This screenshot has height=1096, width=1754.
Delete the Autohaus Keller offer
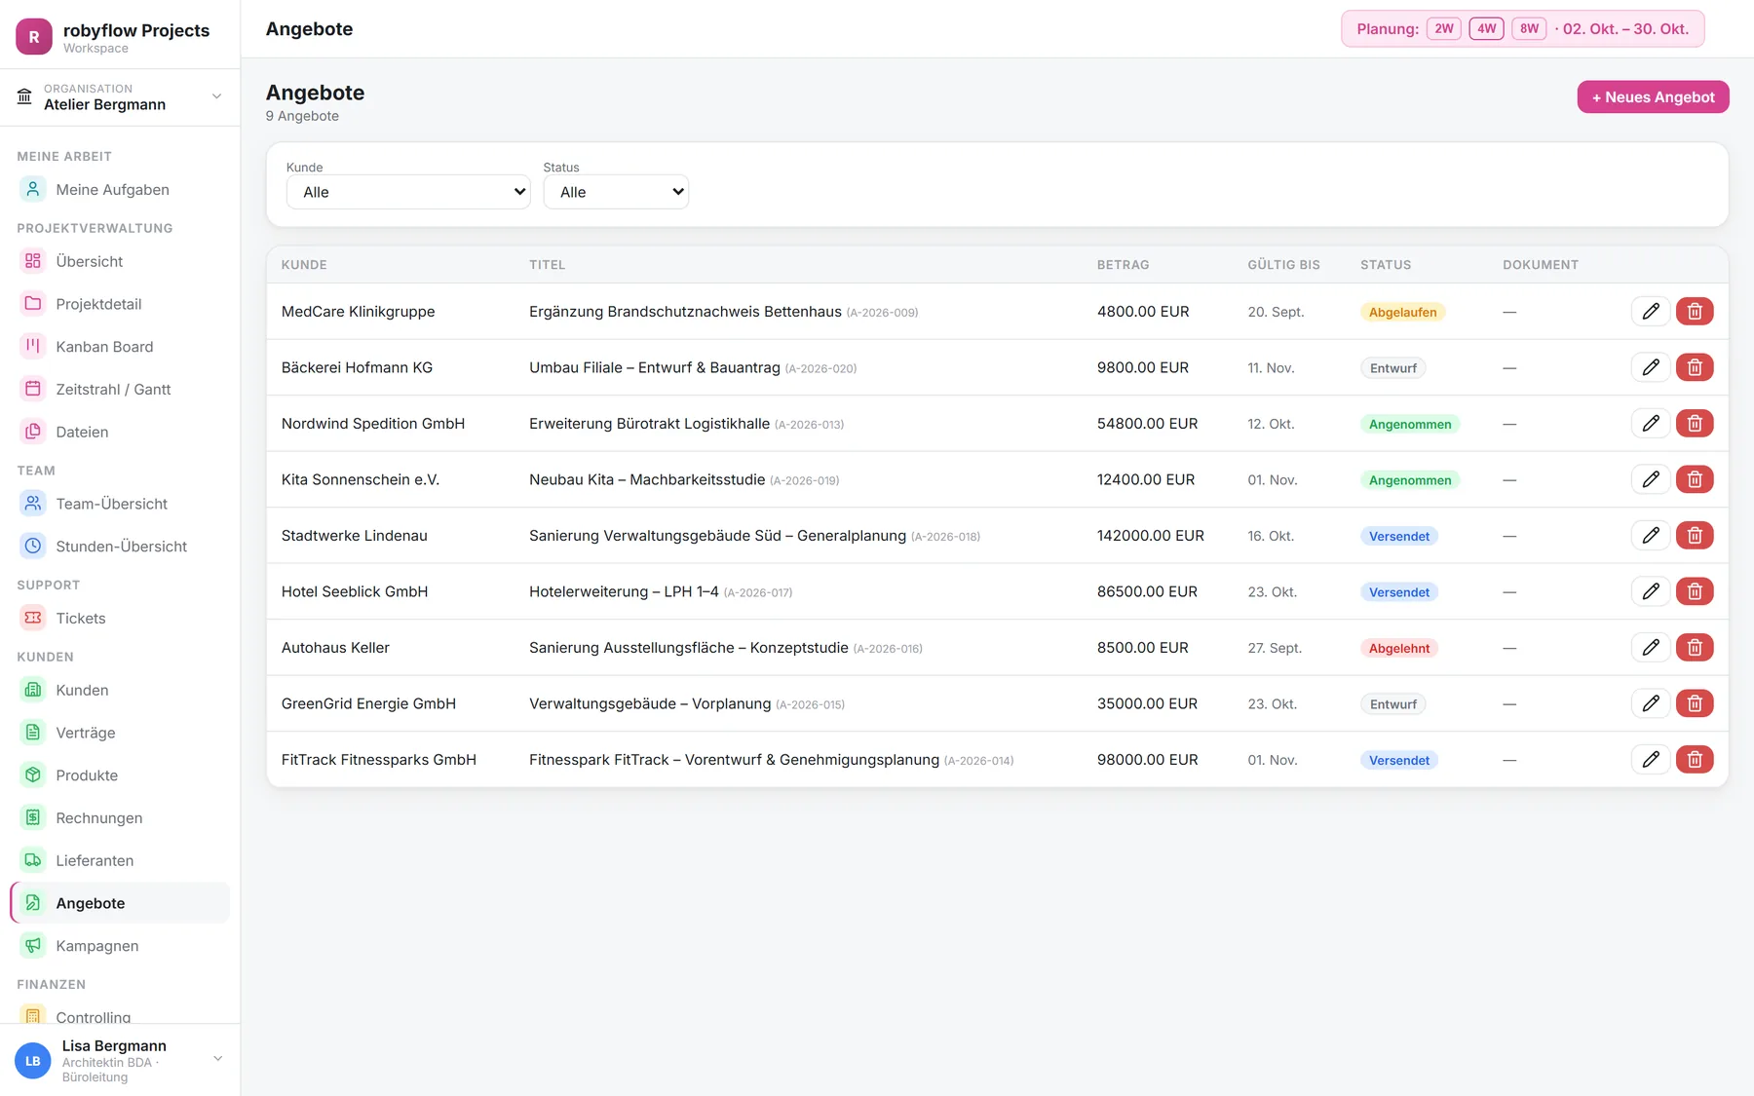click(x=1695, y=648)
